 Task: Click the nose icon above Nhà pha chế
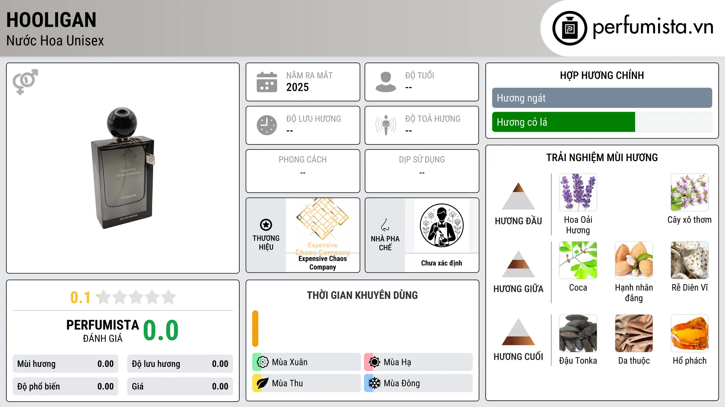coord(385,225)
